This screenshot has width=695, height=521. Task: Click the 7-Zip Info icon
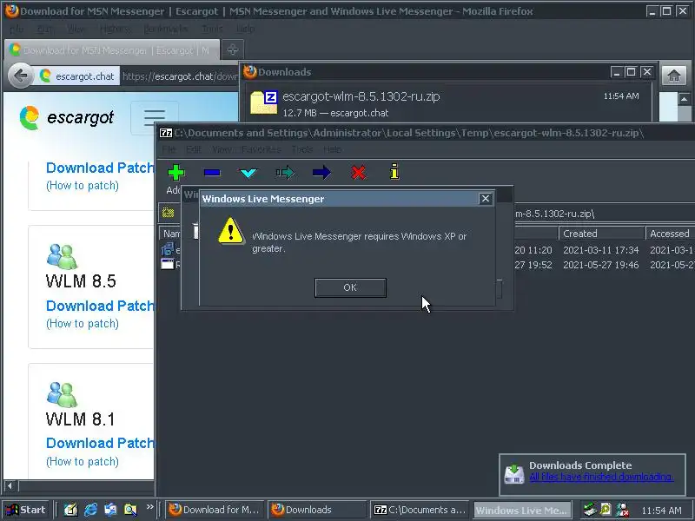tap(394, 171)
